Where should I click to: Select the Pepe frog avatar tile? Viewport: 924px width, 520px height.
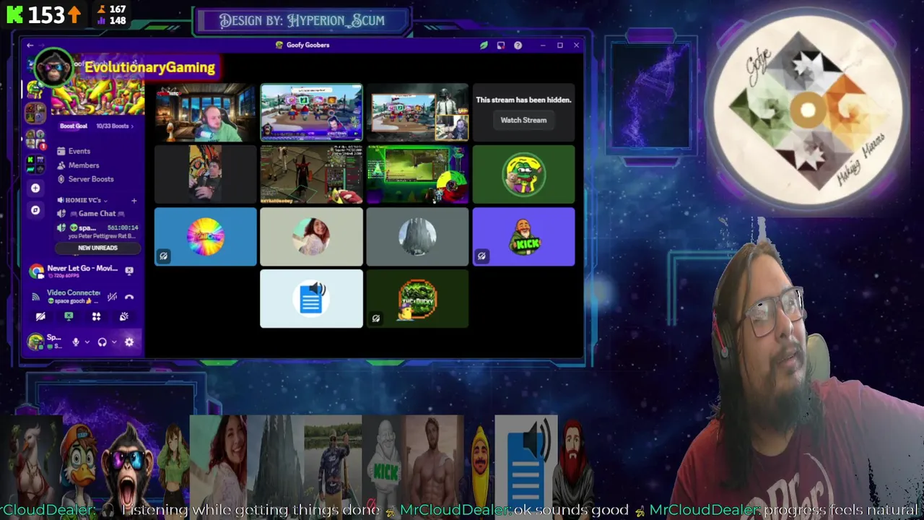[x=523, y=174]
